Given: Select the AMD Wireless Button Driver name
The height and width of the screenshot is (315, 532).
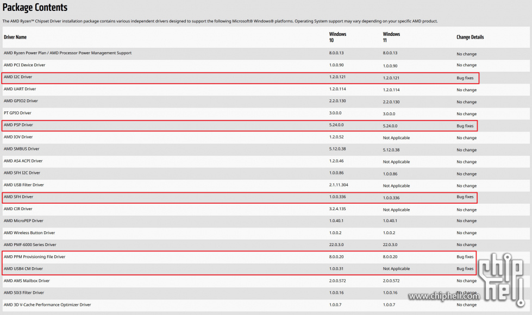Looking at the screenshot, I should pyautogui.click(x=29, y=232).
